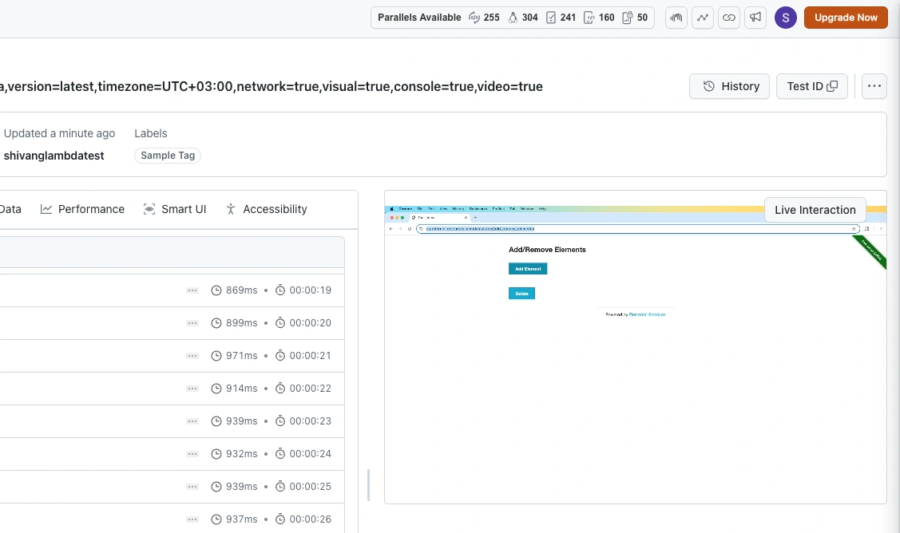Open the analytics line-chart icon in header
Viewport: 900px width, 533px height.
pos(703,18)
